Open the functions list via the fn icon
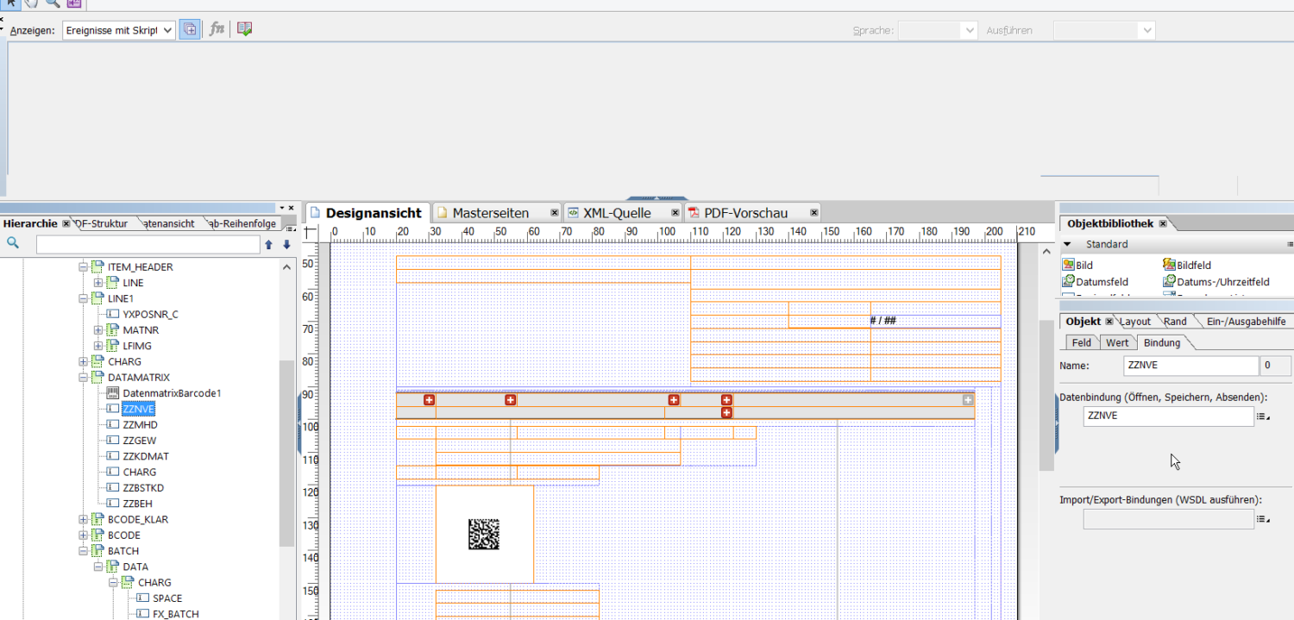 [217, 28]
